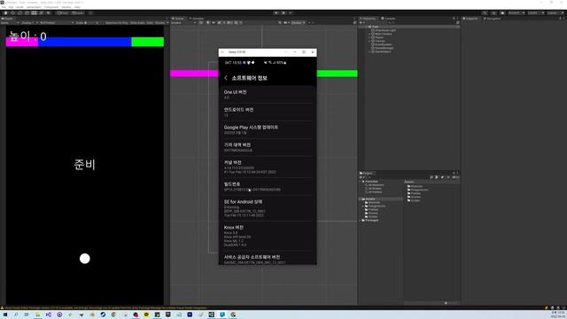Open Visual Studio from taskbar

tap(49, 315)
